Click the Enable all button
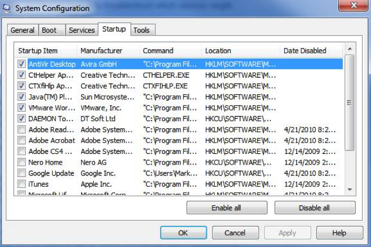371x247 pixels. point(227,208)
